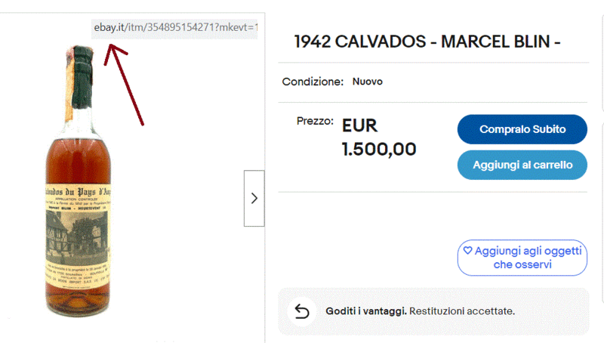Click the Nuovo condition value
This screenshot has height=343, width=604.
click(x=367, y=82)
